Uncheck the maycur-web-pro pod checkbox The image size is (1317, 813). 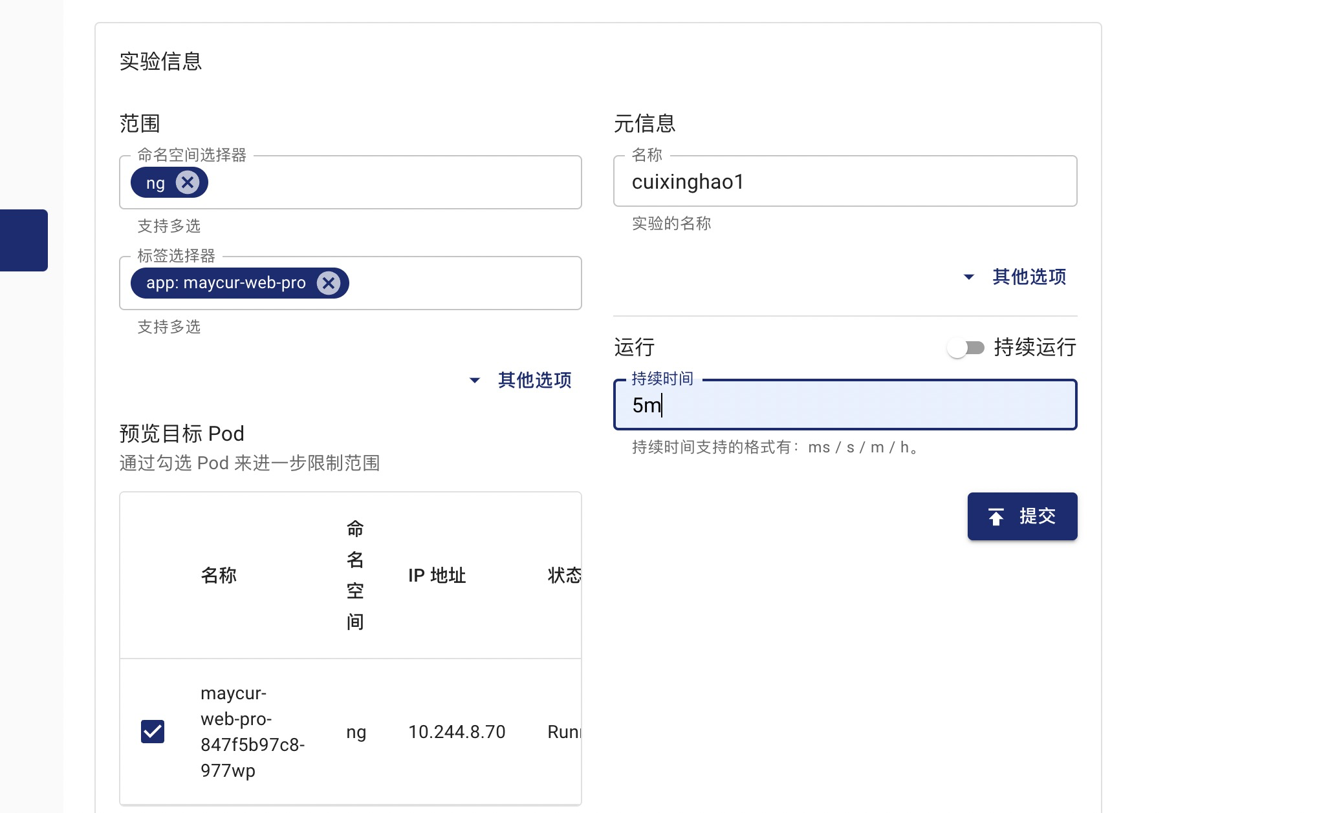click(153, 732)
